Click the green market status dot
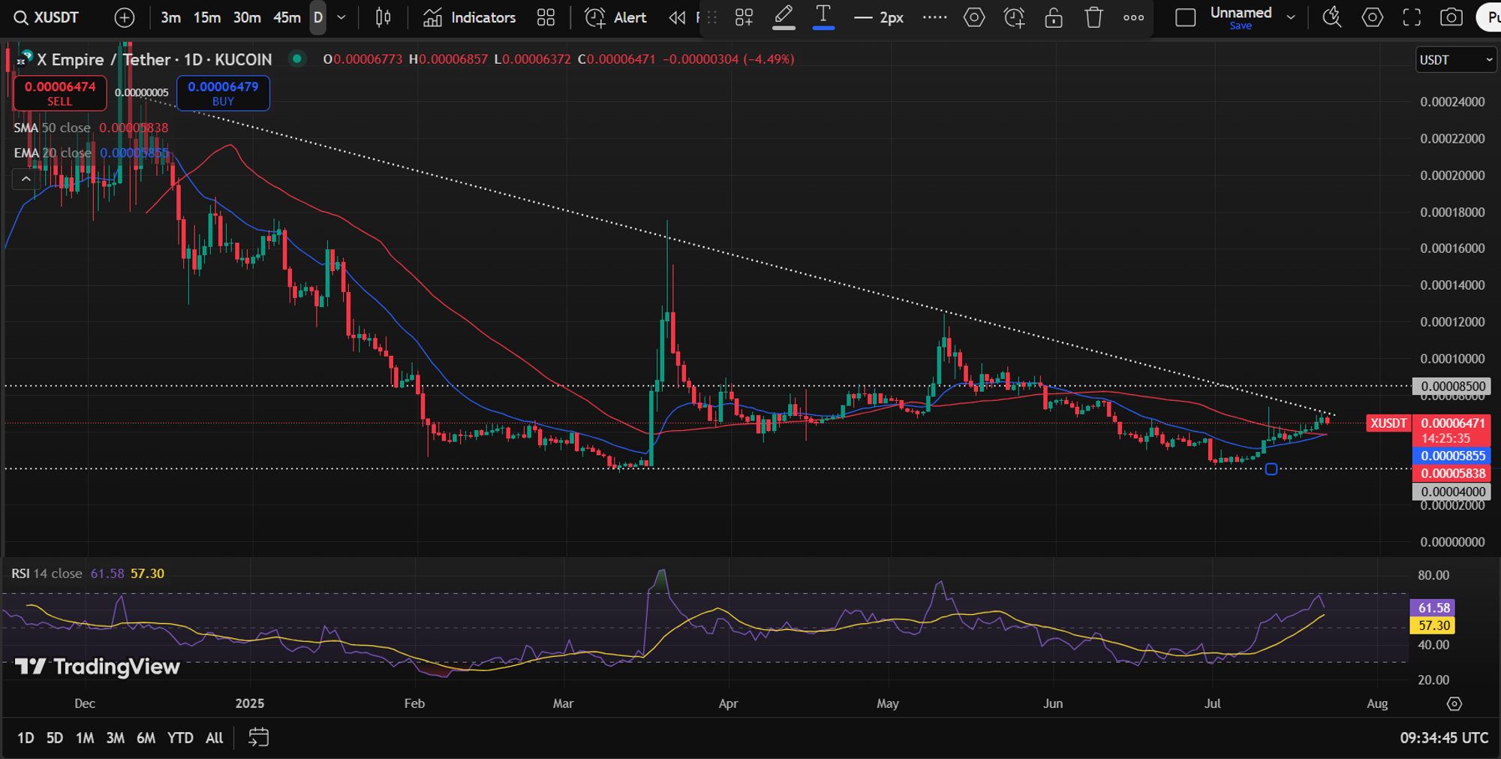This screenshot has height=759, width=1501. [297, 59]
